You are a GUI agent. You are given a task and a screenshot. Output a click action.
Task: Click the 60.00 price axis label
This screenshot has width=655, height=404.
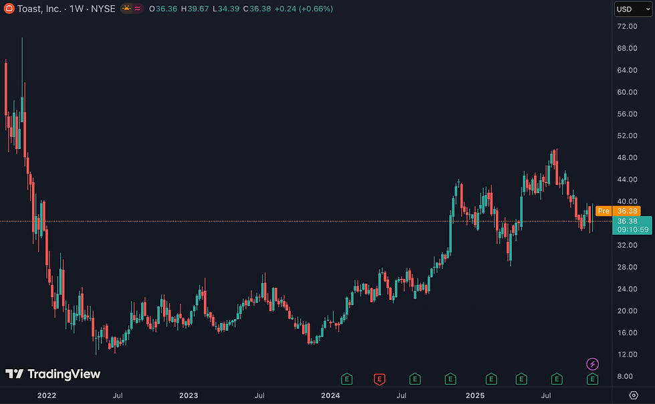(x=628, y=92)
